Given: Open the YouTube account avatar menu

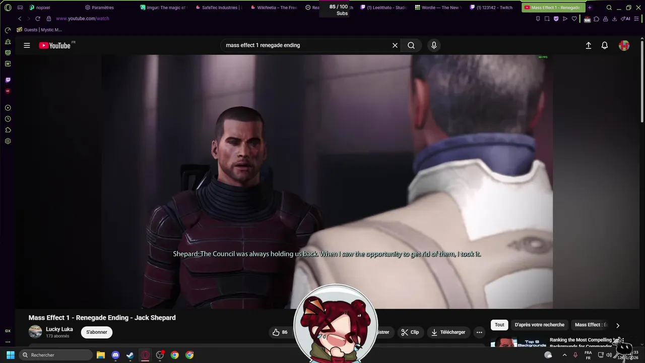Looking at the screenshot, I should (624, 45).
